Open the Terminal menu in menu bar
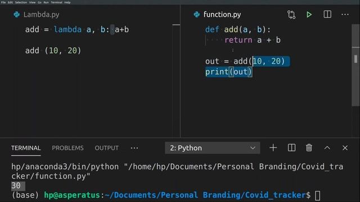The height and width of the screenshot is (202, 360). (x=56, y=2)
